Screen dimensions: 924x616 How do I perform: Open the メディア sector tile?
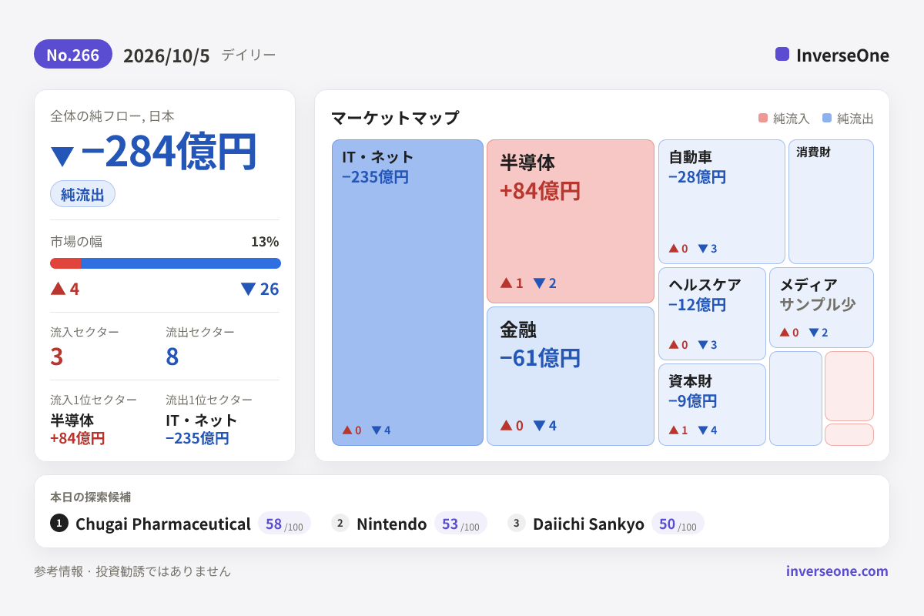pyautogui.click(x=822, y=307)
